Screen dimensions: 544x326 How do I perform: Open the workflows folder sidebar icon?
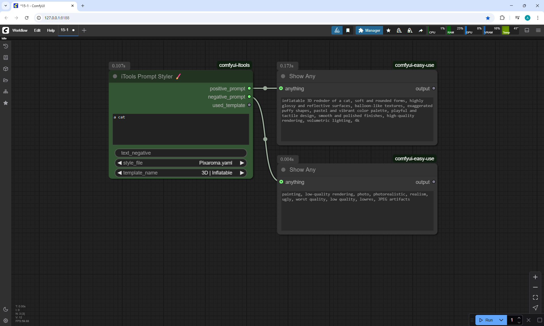[x=5, y=80]
